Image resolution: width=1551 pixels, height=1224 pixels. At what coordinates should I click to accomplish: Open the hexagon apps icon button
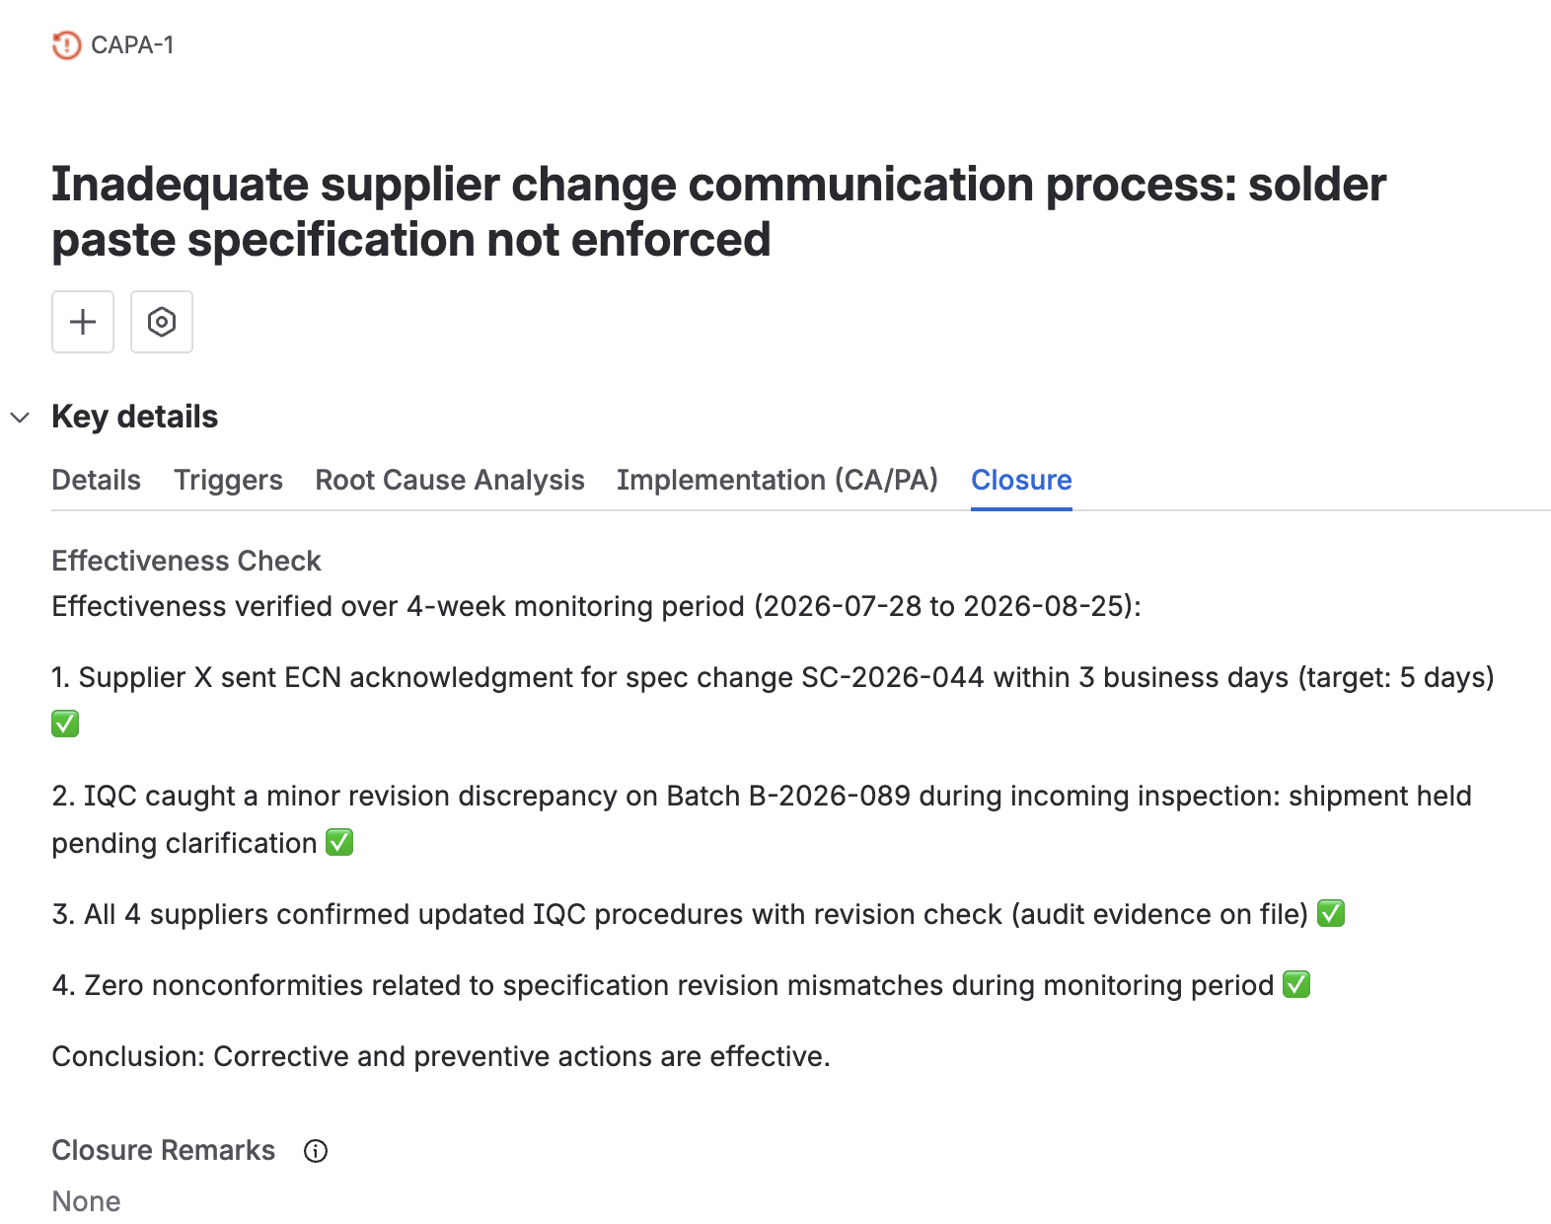pyautogui.click(x=162, y=322)
